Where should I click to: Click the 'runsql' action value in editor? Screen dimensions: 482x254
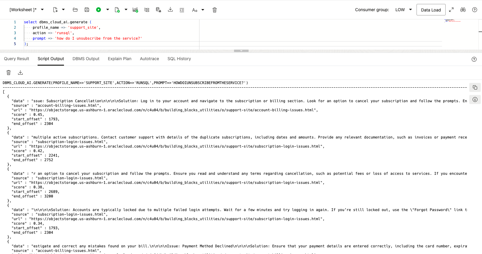63,33
